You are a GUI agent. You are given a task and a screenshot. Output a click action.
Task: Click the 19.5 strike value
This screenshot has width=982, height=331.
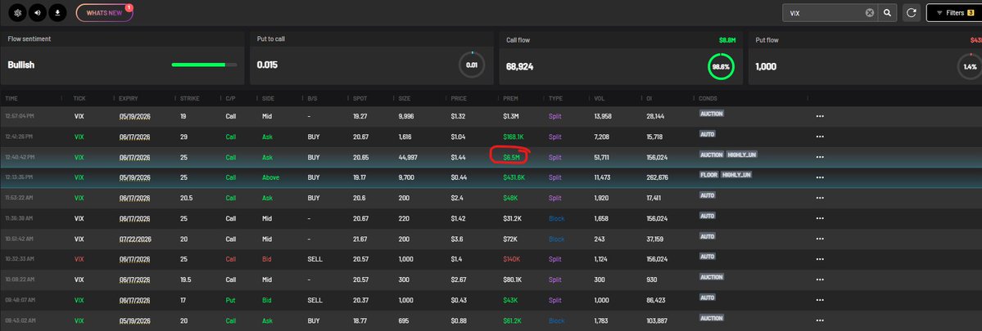pyautogui.click(x=185, y=280)
